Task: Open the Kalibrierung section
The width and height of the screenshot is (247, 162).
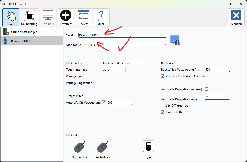Action: 29,17
